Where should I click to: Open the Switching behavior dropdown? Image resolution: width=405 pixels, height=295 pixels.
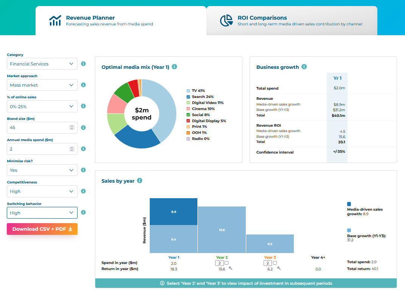42,213
